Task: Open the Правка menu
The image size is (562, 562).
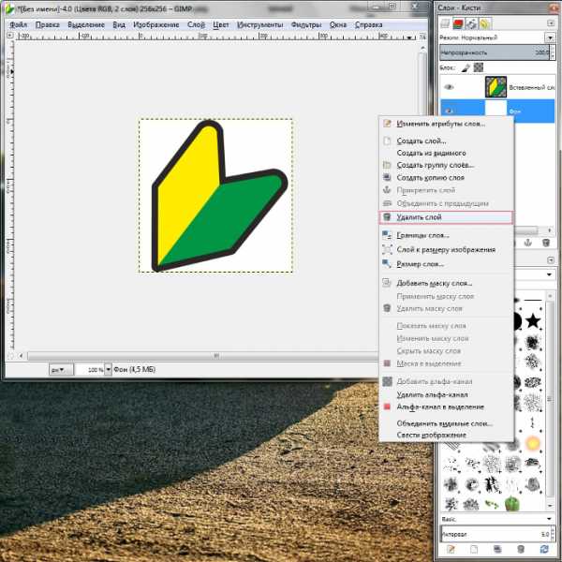Action: (48, 24)
